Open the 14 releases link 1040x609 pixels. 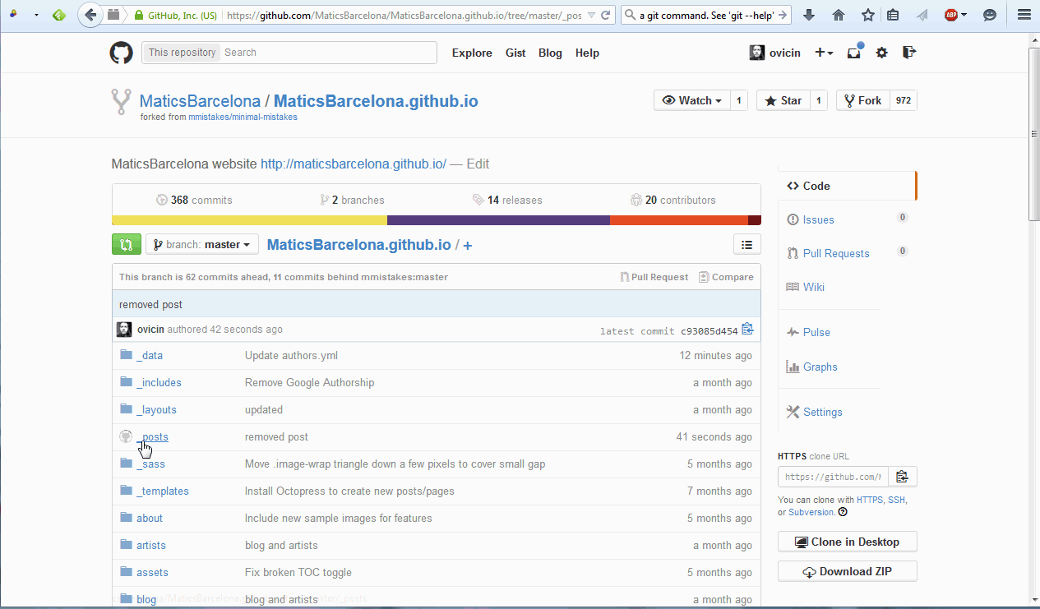tap(507, 200)
